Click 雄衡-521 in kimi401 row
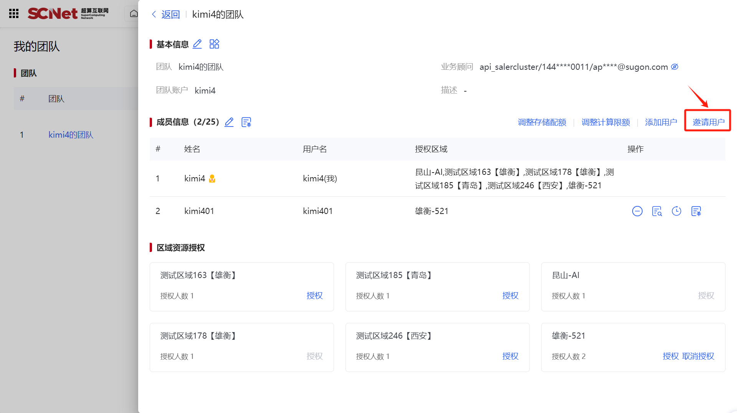 point(431,211)
